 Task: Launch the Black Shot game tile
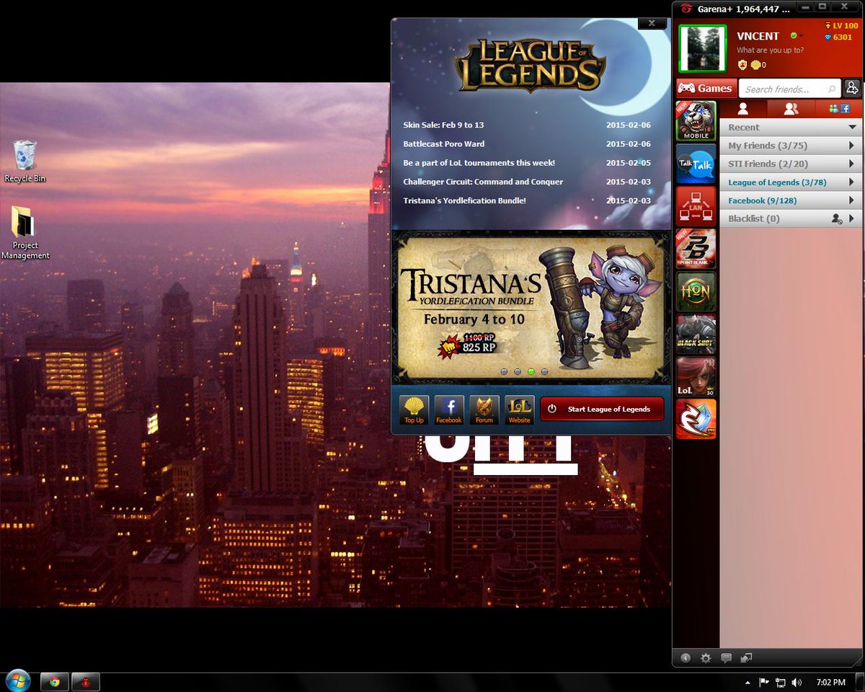tap(696, 334)
